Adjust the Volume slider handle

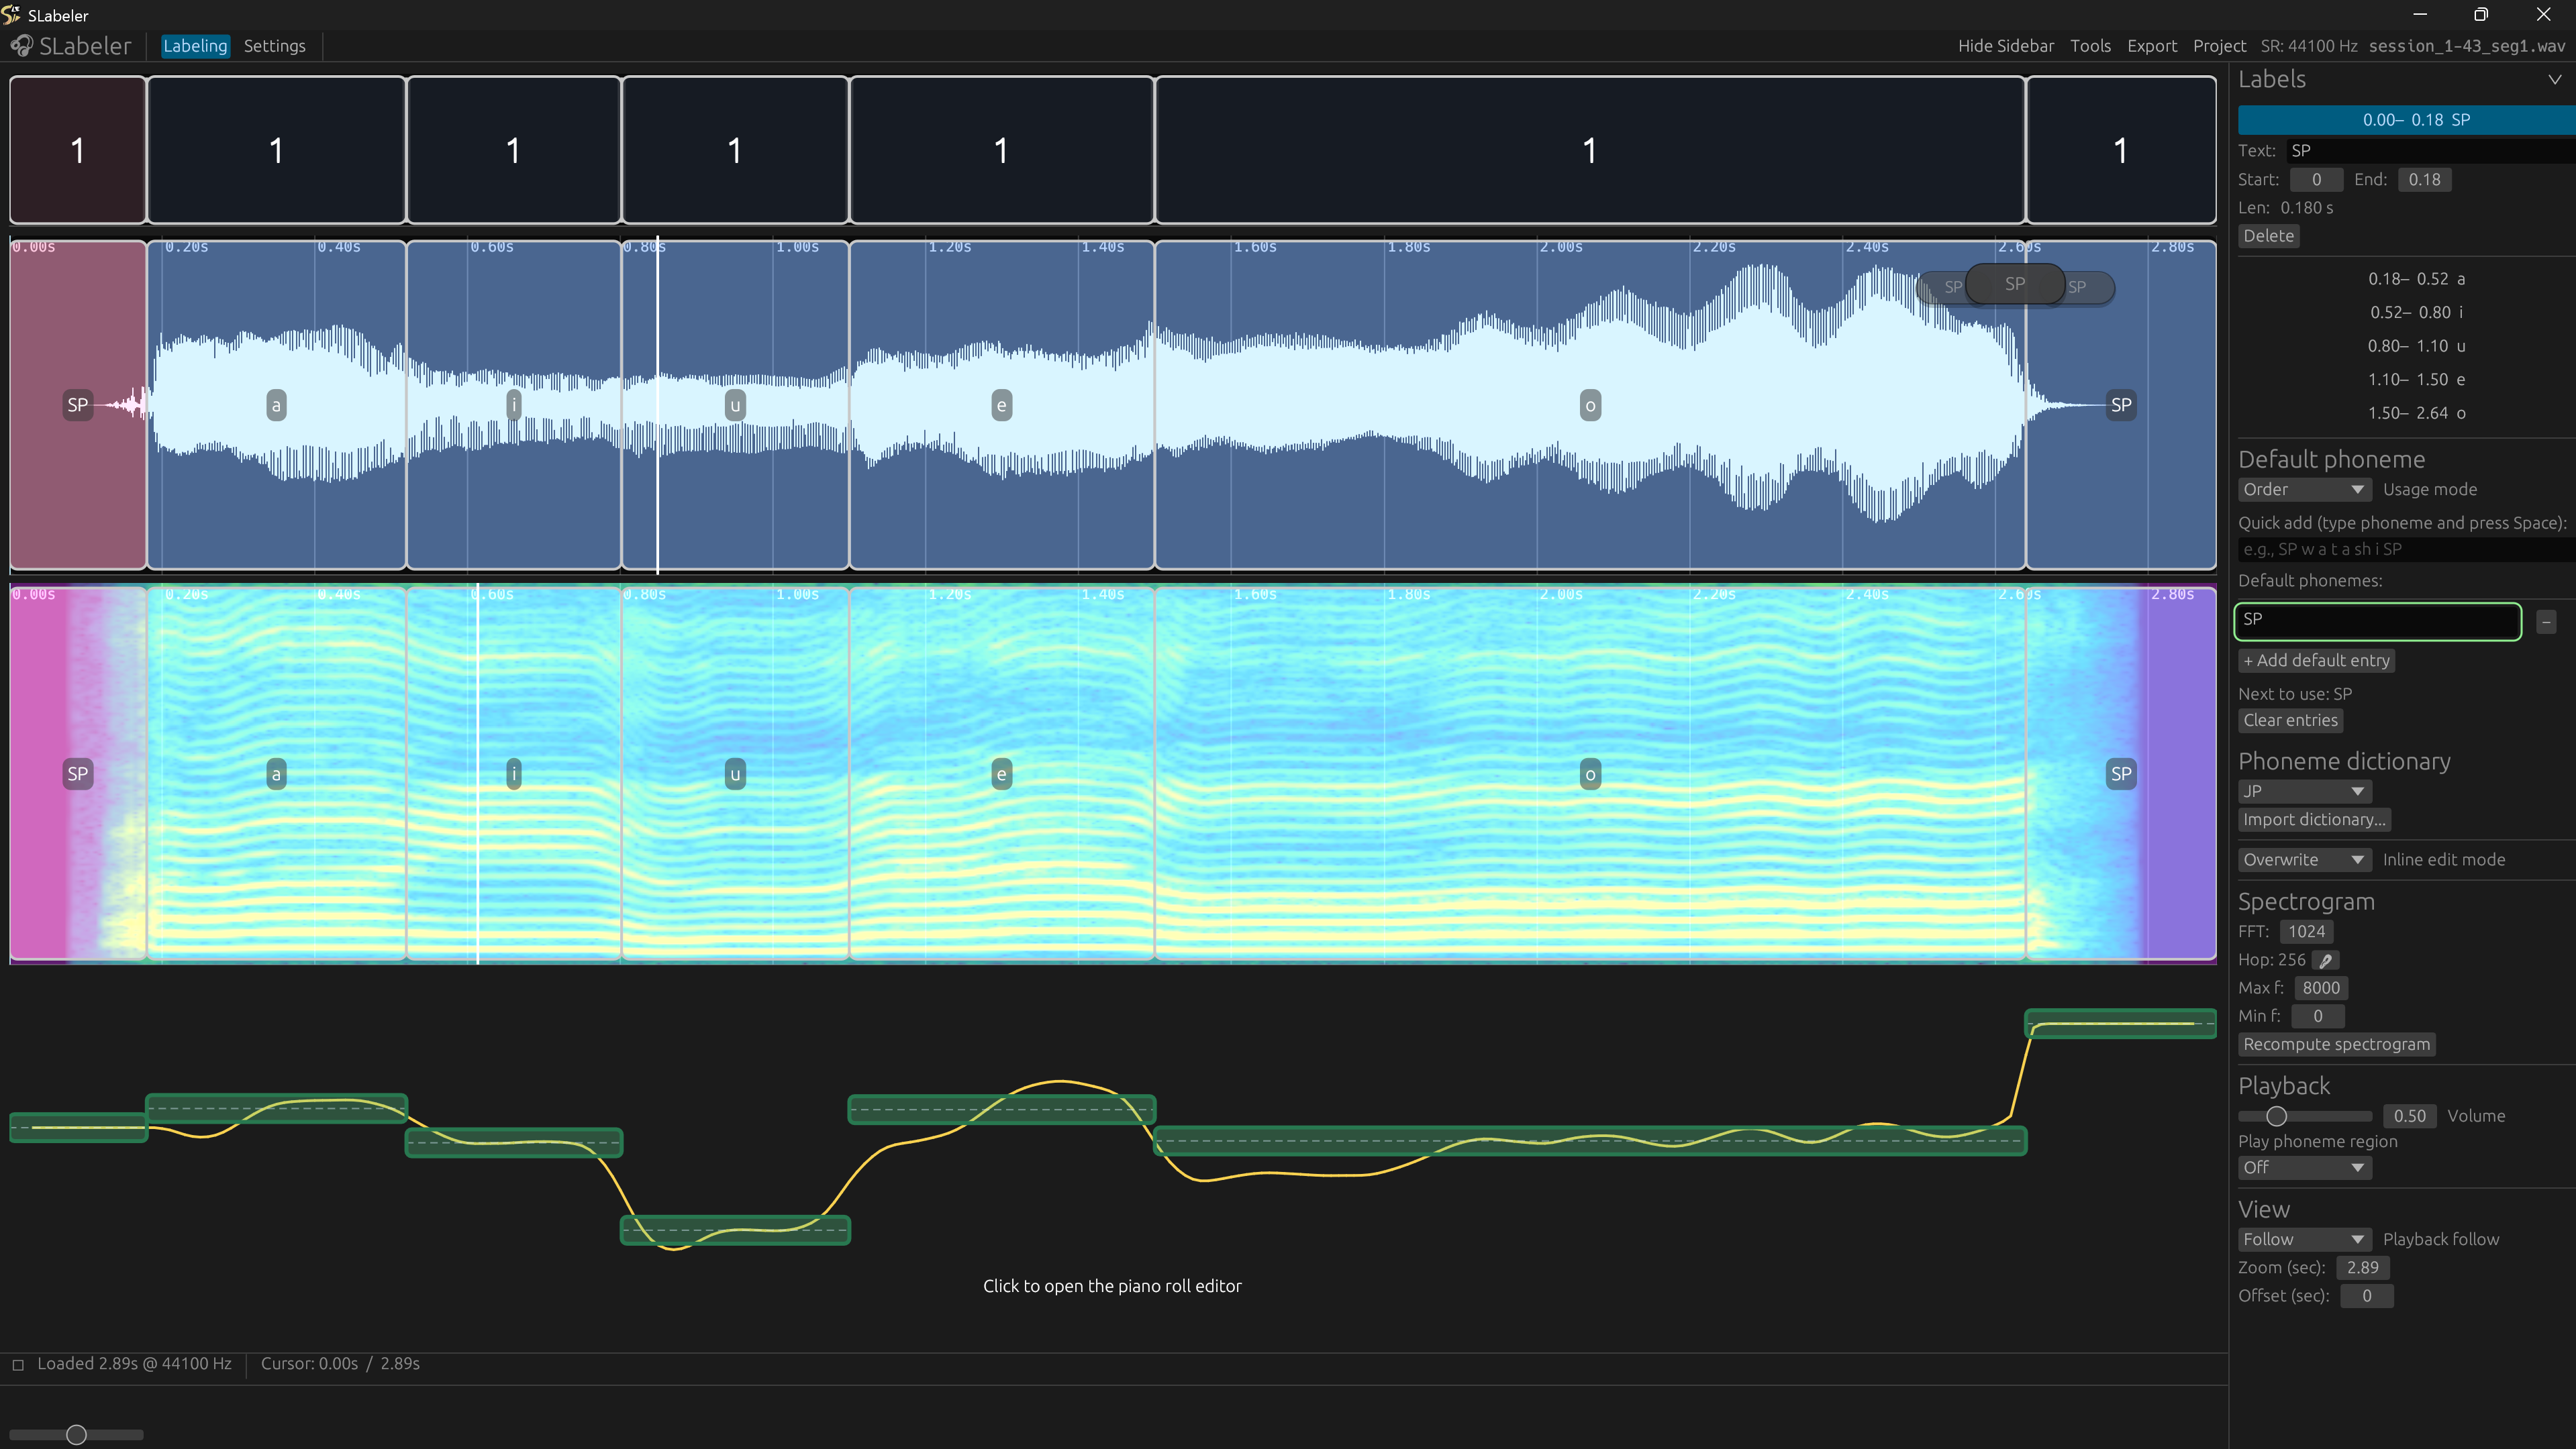click(x=2276, y=1116)
